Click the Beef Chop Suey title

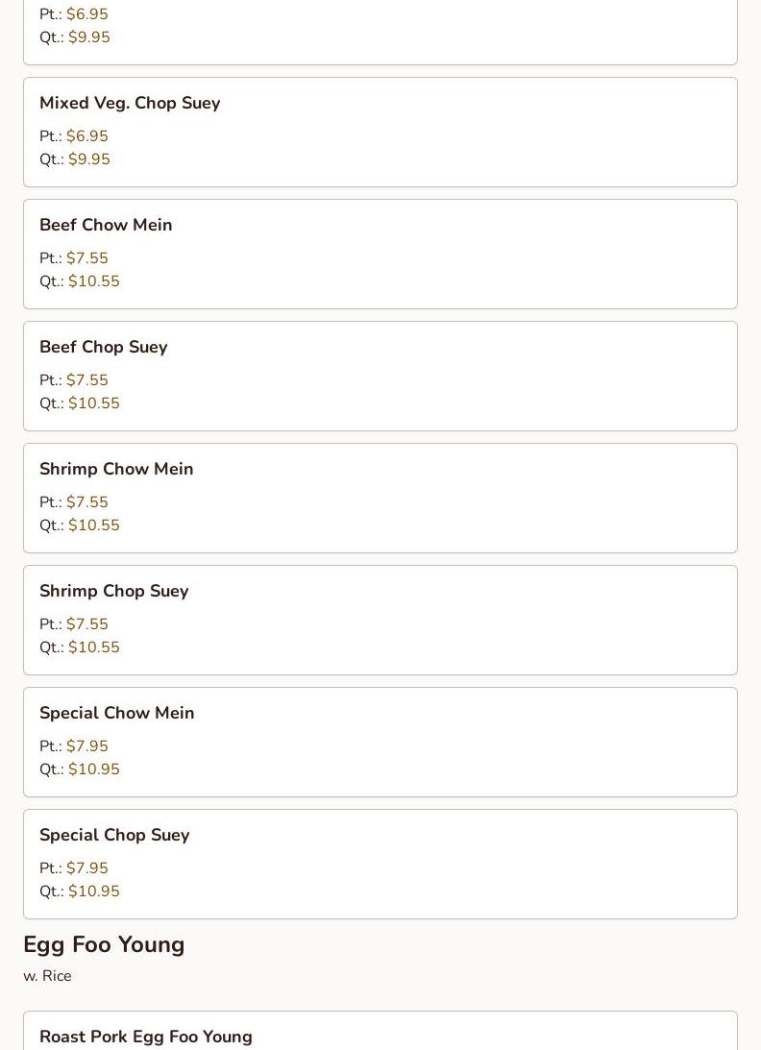pos(103,347)
